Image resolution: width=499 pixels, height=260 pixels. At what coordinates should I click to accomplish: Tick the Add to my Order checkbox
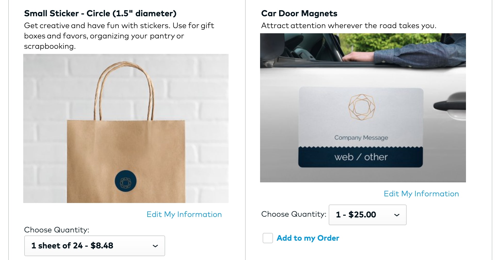click(268, 238)
